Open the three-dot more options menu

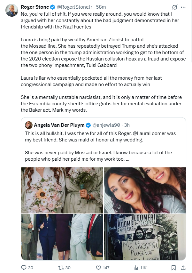[x=183, y=7]
